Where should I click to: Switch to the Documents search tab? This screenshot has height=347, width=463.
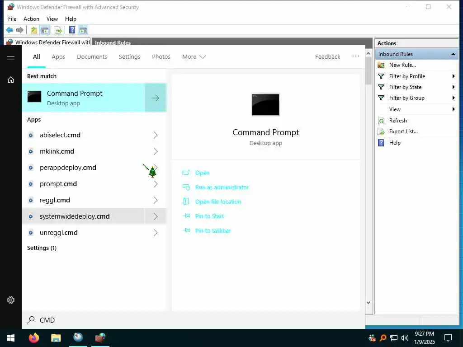point(92,56)
